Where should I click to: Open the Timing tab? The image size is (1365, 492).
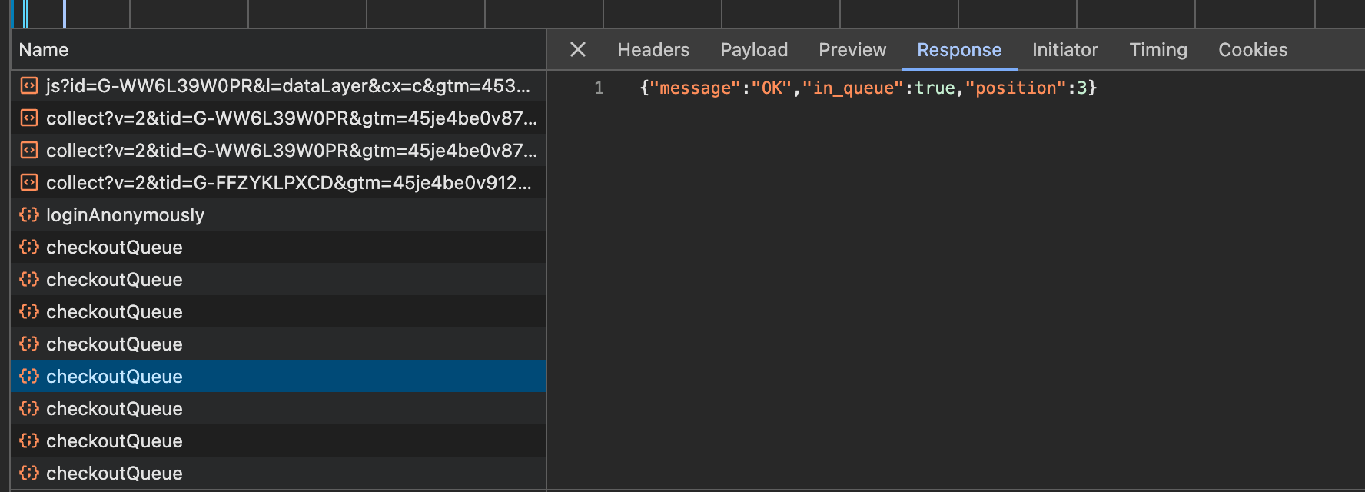(x=1158, y=50)
